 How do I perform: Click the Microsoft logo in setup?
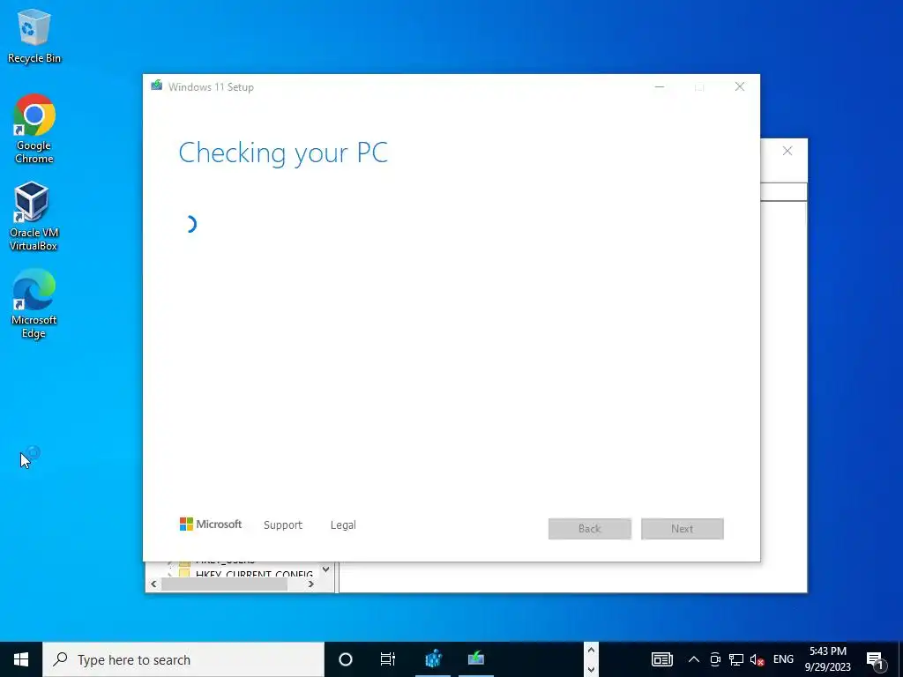[211, 524]
